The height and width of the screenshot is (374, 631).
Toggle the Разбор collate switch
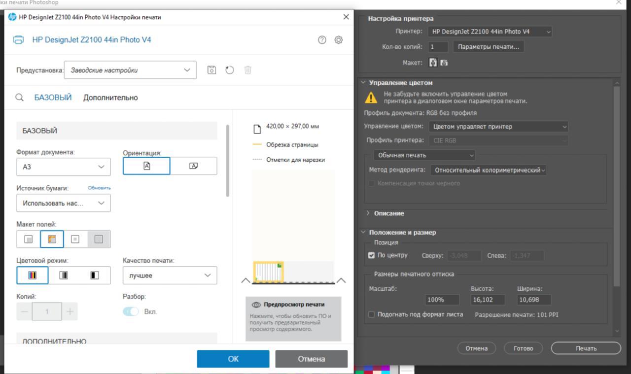(131, 312)
